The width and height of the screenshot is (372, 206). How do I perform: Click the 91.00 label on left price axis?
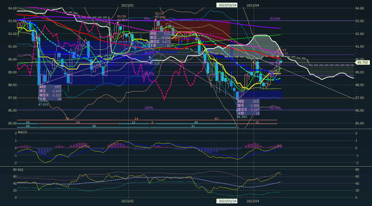coord(12,47)
